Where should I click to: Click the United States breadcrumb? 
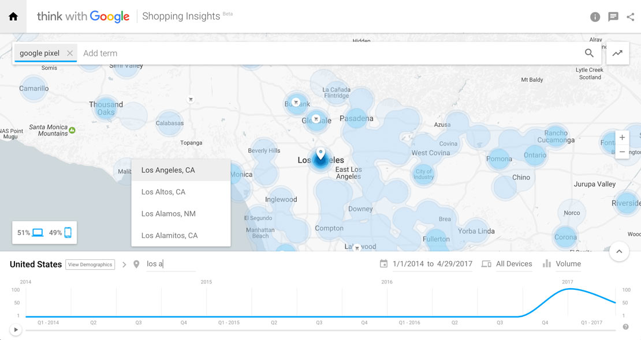point(36,265)
